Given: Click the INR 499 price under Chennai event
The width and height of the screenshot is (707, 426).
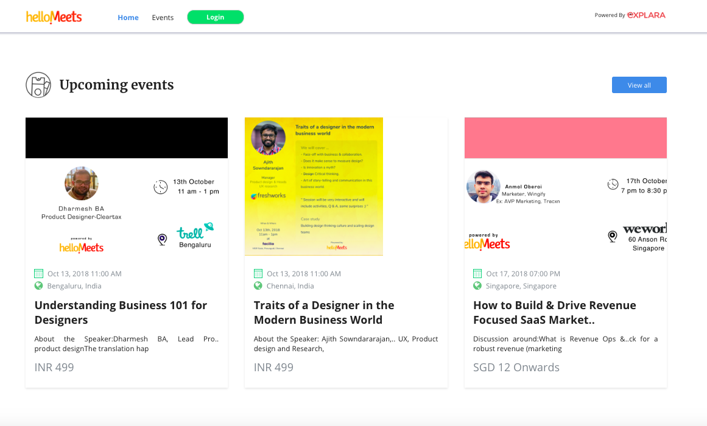Looking at the screenshot, I should pyautogui.click(x=273, y=368).
